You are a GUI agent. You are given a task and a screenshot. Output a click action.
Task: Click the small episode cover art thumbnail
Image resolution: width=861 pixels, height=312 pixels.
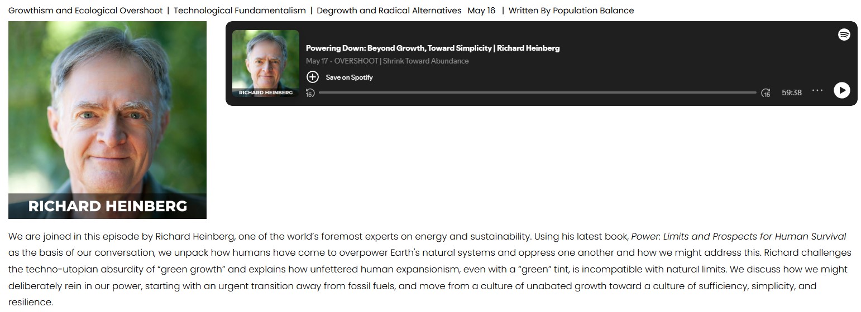266,64
